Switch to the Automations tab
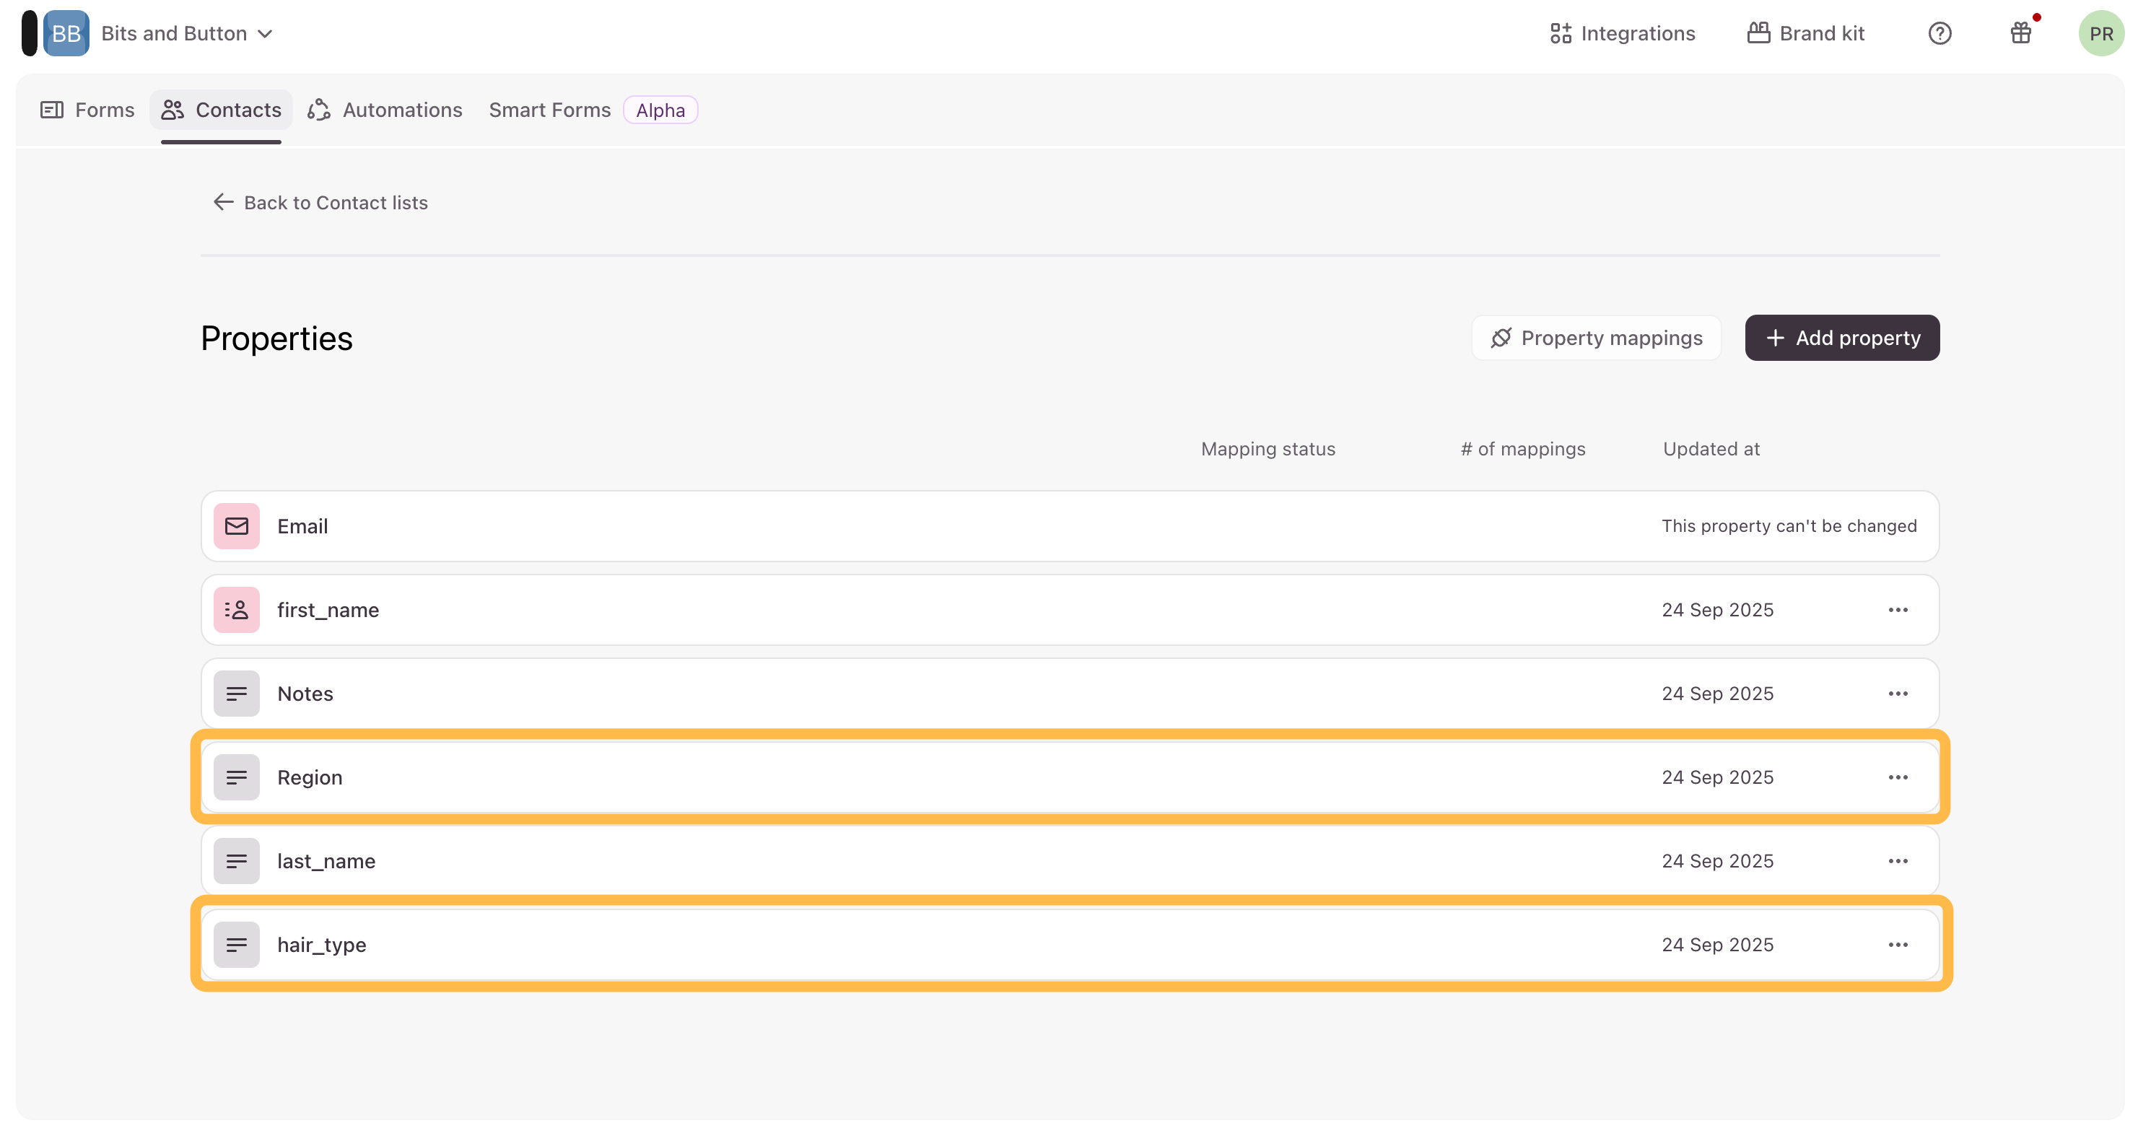The width and height of the screenshot is (2138, 1136). [385, 110]
